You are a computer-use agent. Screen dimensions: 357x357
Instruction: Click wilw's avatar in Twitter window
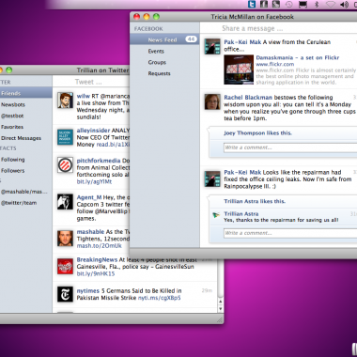click(65, 101)
